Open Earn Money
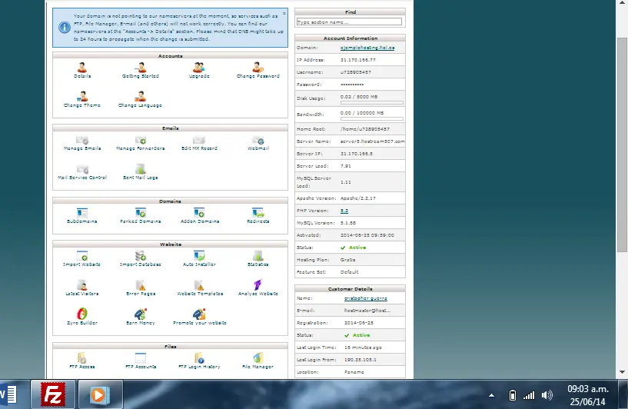 click(140, 314)
